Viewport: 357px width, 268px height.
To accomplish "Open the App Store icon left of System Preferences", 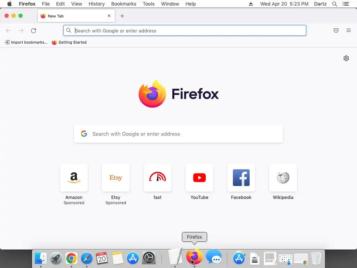I will [133, 258].
